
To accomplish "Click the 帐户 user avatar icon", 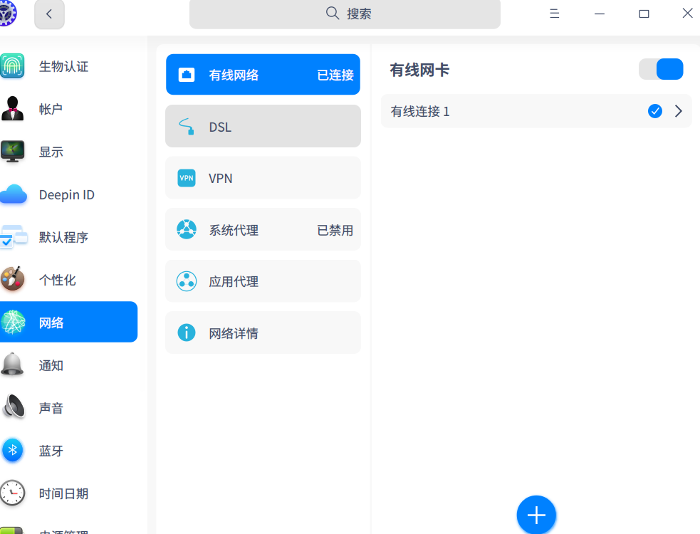I will click(12, 108).
